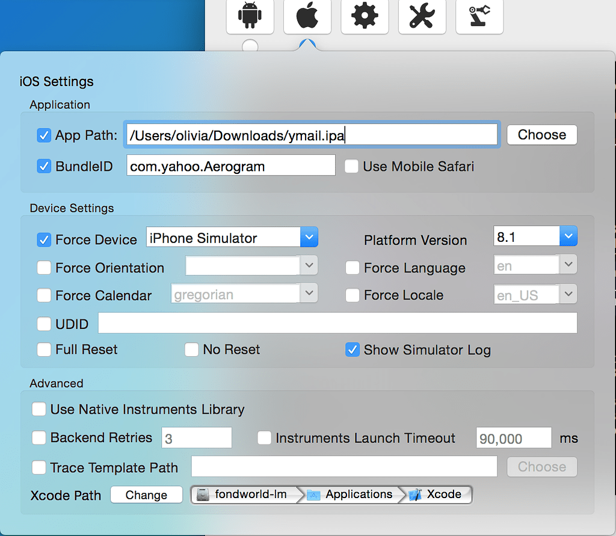Screen dimensions: 616x536
Task: Click the Change button for Xcode Path
Action: pyautogui.click(x=146, y=494)
